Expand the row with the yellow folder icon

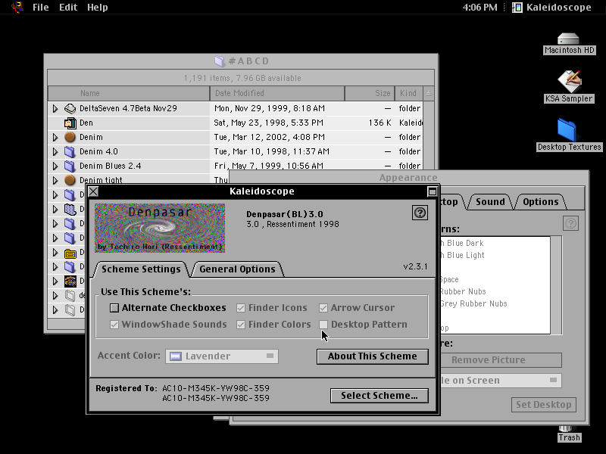point(55,253)
